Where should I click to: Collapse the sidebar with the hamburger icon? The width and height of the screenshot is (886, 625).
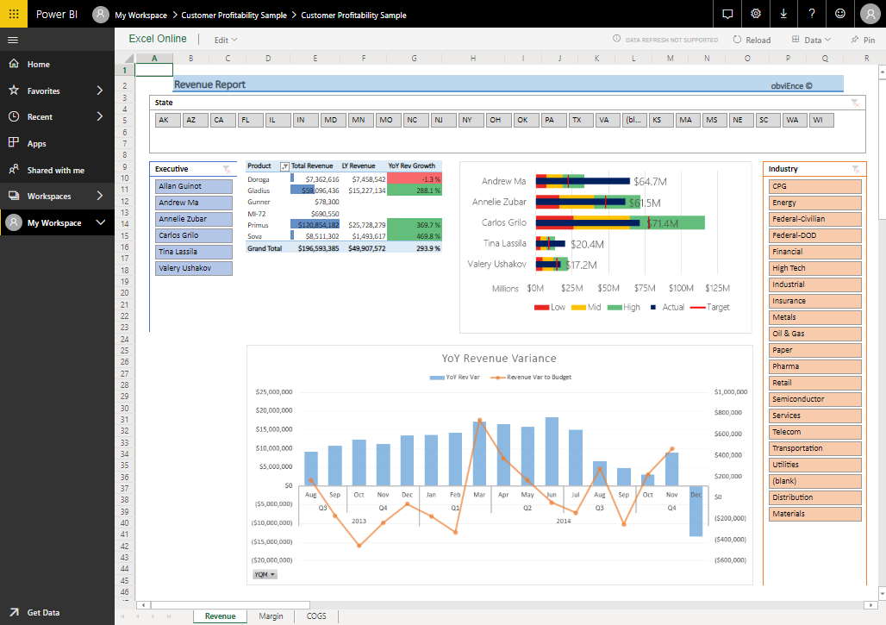tap(12, 39)
